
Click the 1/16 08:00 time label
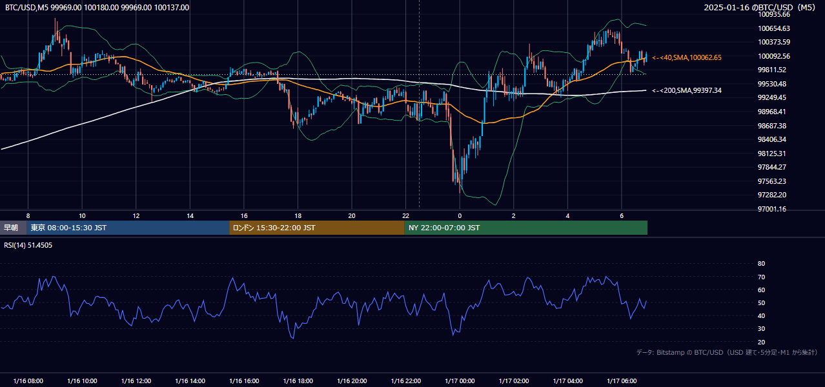point(28,381)
